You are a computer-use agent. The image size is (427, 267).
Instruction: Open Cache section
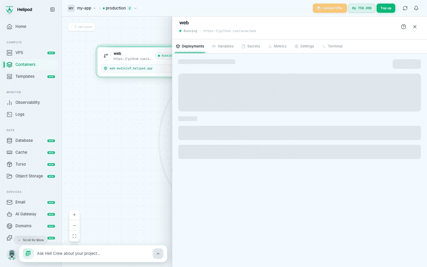coord(31,152)
